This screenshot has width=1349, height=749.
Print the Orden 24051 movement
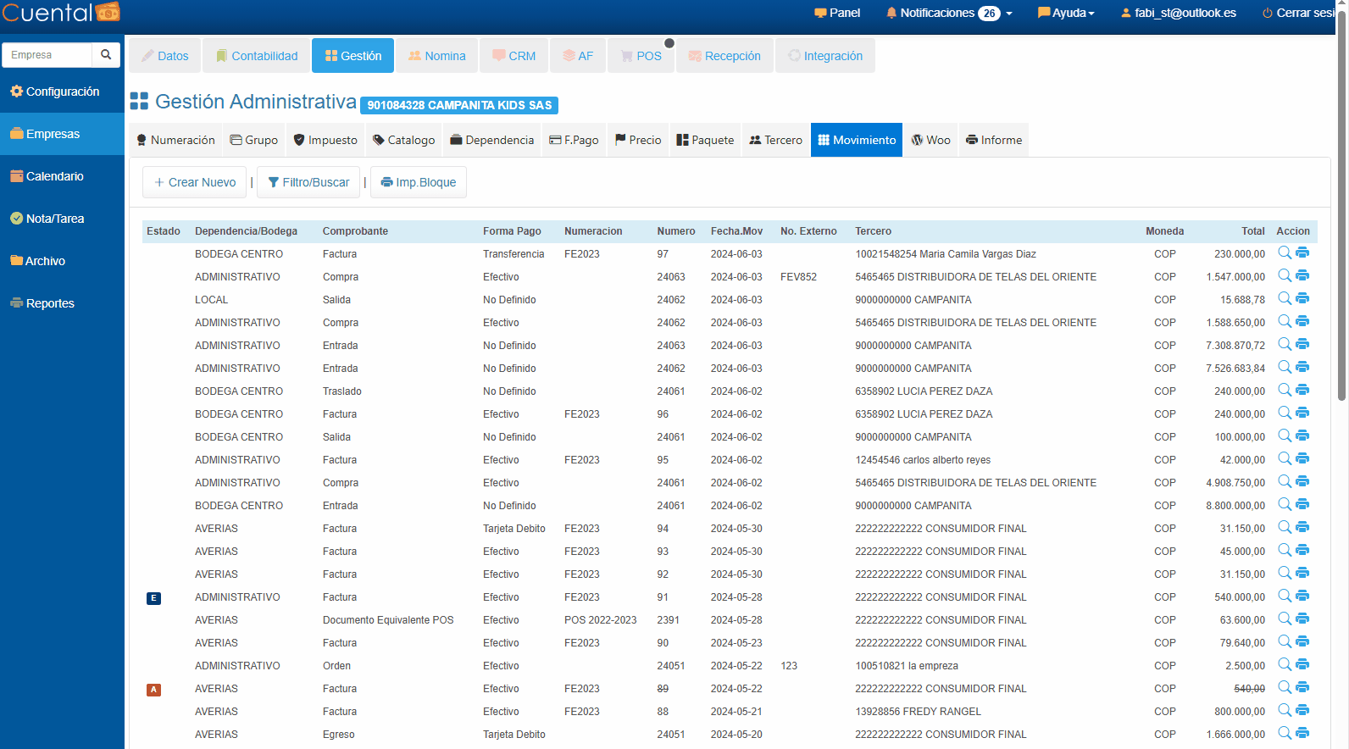pyautogui.click(x=1302, y=664)
